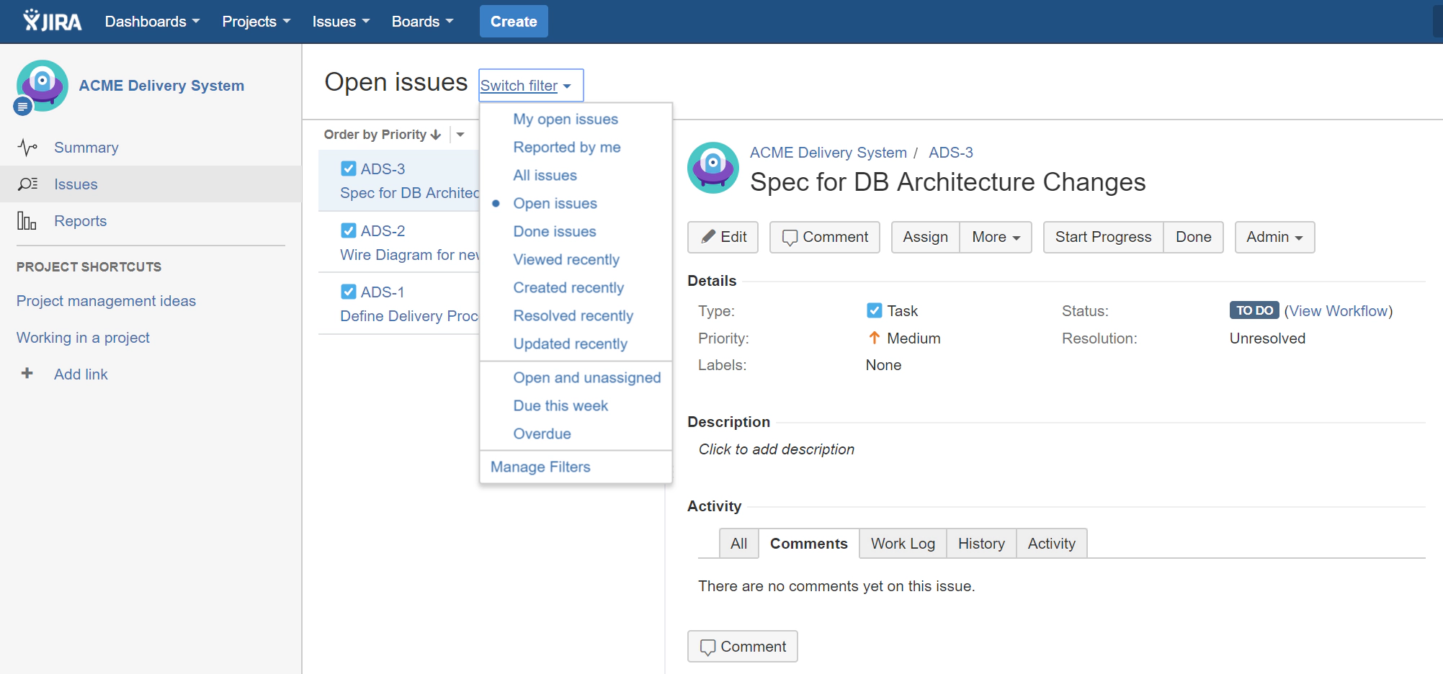This screenshot has height=674, width=1443.
Task: Open comment form via speech bubble icon
Action: click(x=791, y=236)
